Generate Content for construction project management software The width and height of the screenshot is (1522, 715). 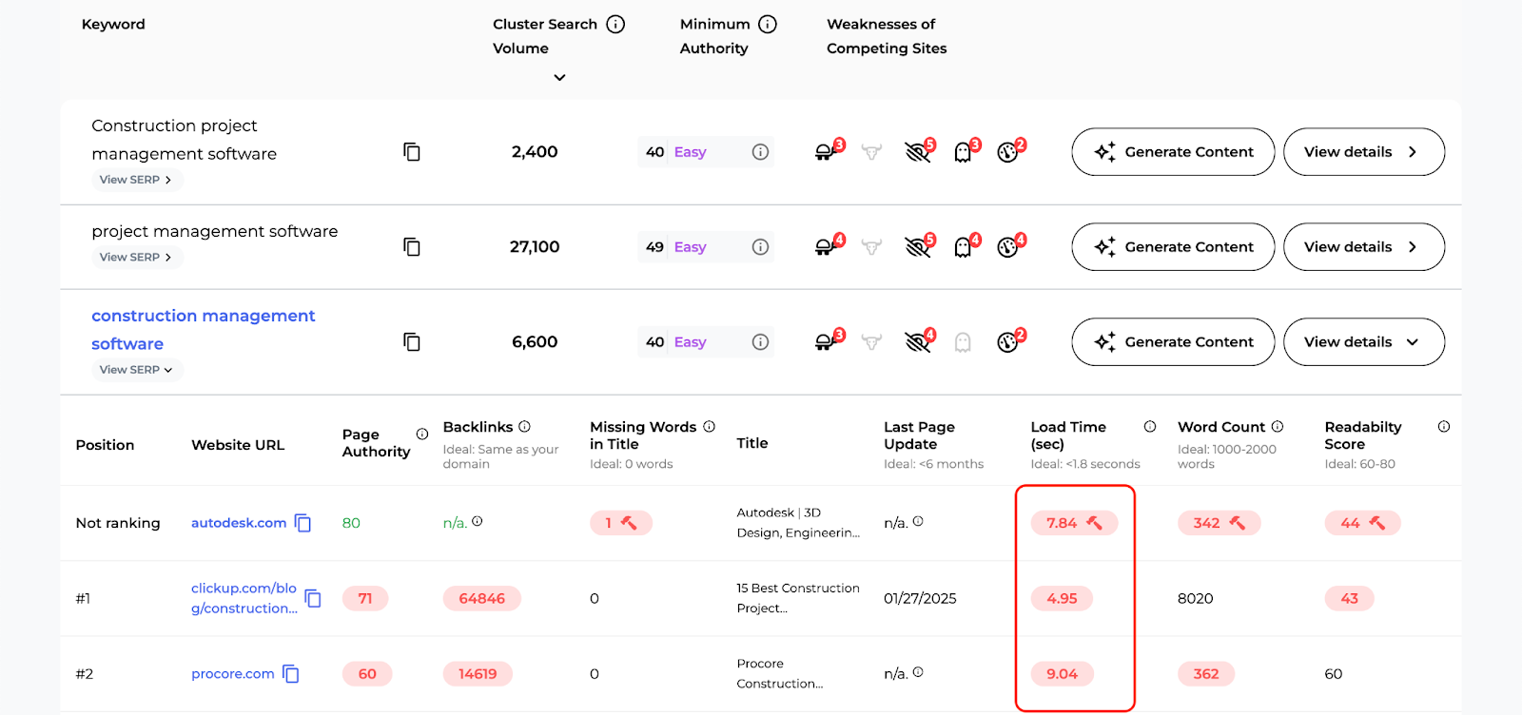(1172, 151)
